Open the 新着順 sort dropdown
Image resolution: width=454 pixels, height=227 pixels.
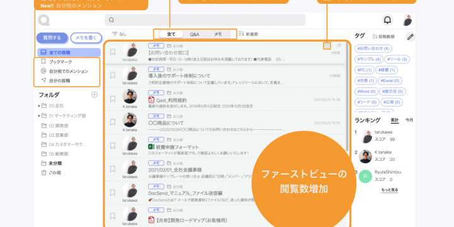248,34
